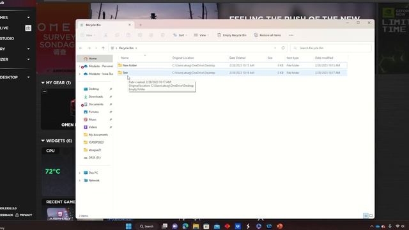Add a new File Explorer tab
The image size is (409, 230).
click(x=141, y=25)
